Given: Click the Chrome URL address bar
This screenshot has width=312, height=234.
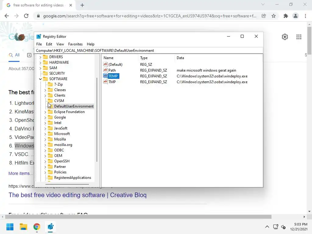Looking at the screenshot, I should point(150,16).
